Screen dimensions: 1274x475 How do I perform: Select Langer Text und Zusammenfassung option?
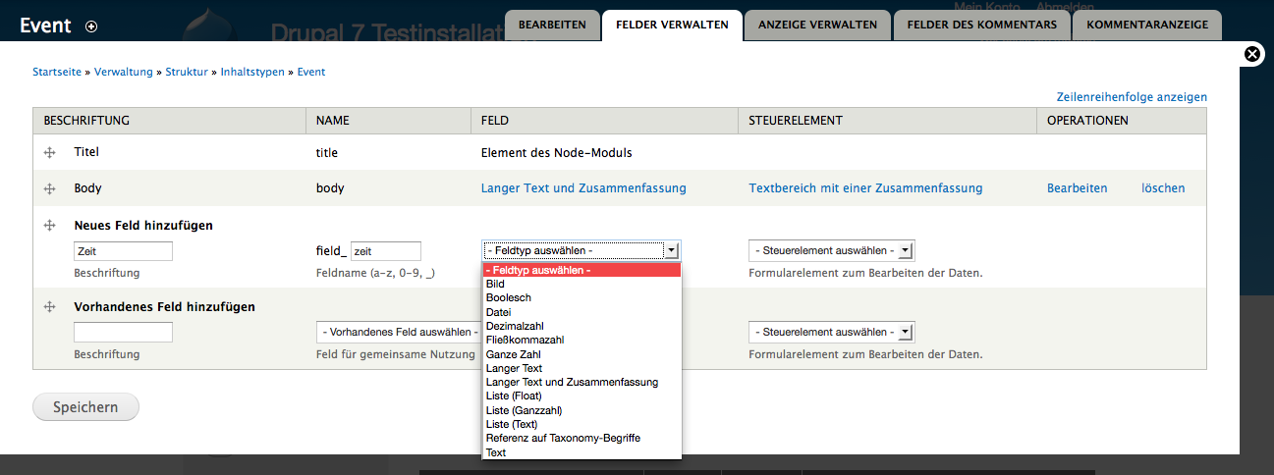(572, 382)
